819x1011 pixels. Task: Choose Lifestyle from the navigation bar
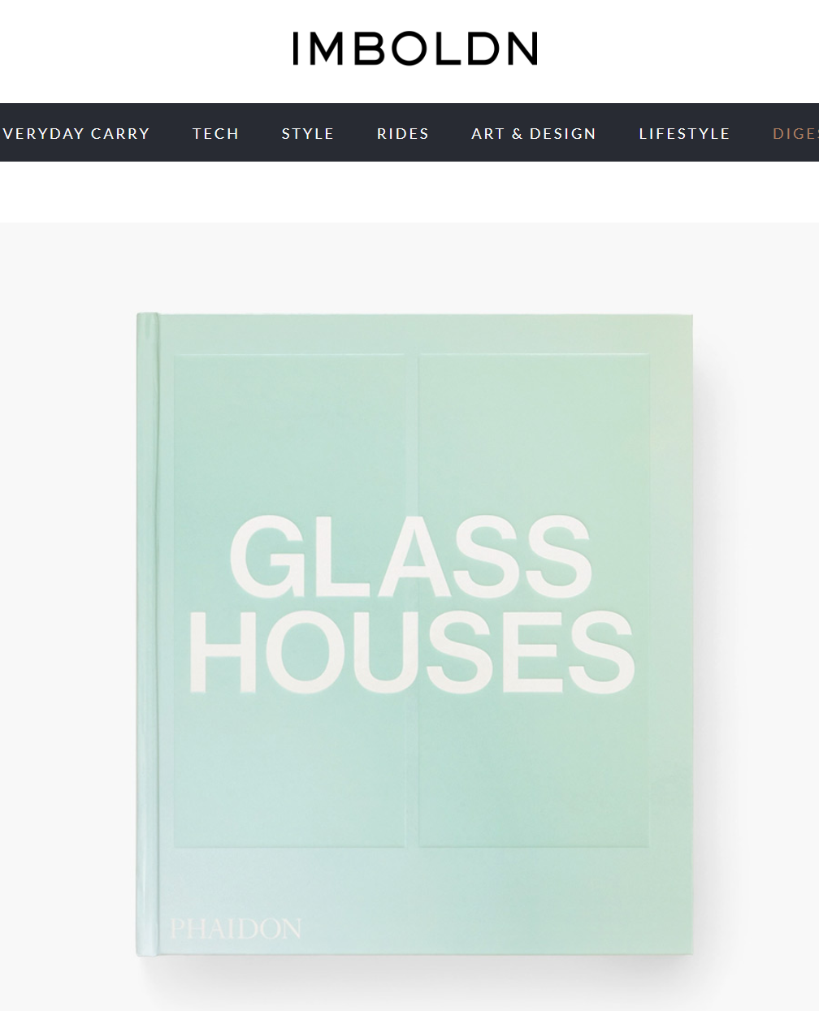[684, 133]
